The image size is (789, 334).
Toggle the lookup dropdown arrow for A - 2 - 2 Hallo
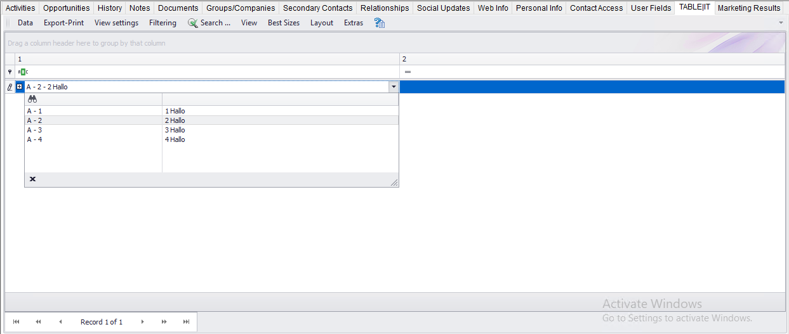coord(394,87)
